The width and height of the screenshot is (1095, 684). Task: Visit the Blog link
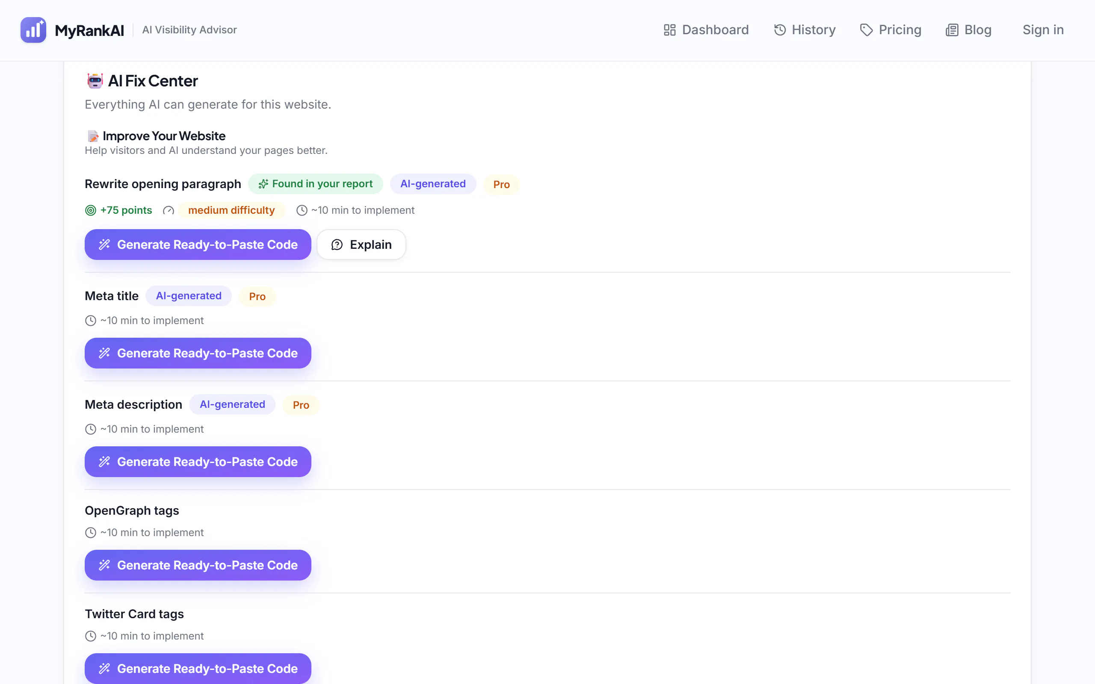pyautogui.click(x=968, y=30)
